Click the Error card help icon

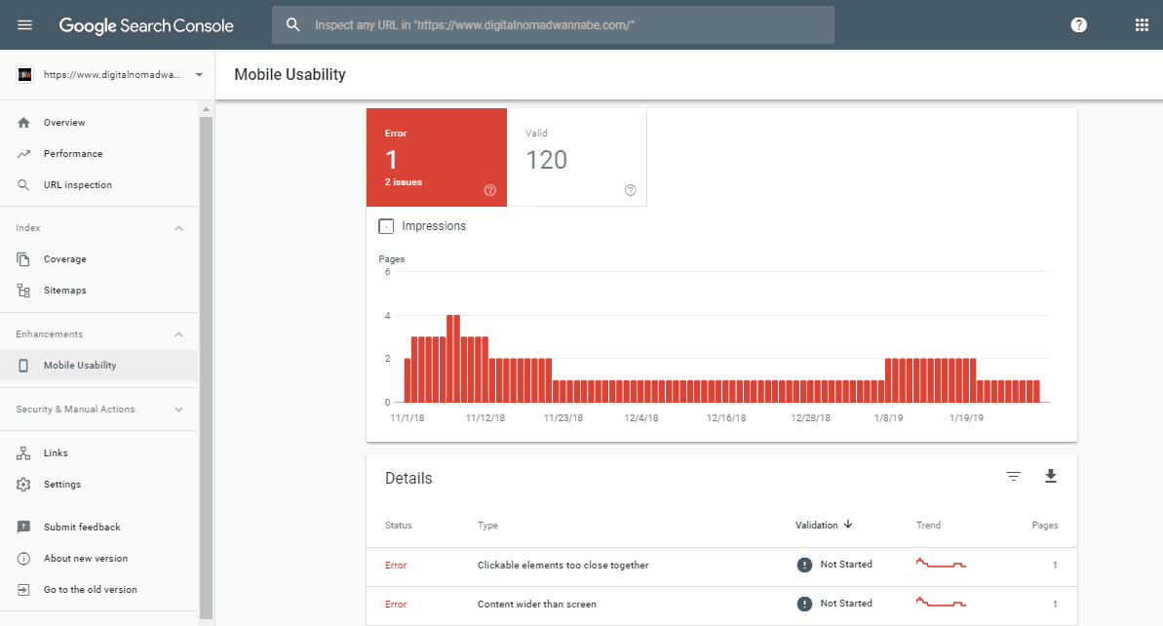489,190
